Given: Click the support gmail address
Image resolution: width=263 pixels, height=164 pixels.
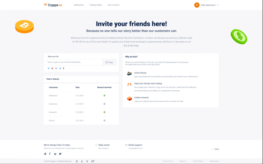Looking at the screenshot, I should (x=136, y=148).
